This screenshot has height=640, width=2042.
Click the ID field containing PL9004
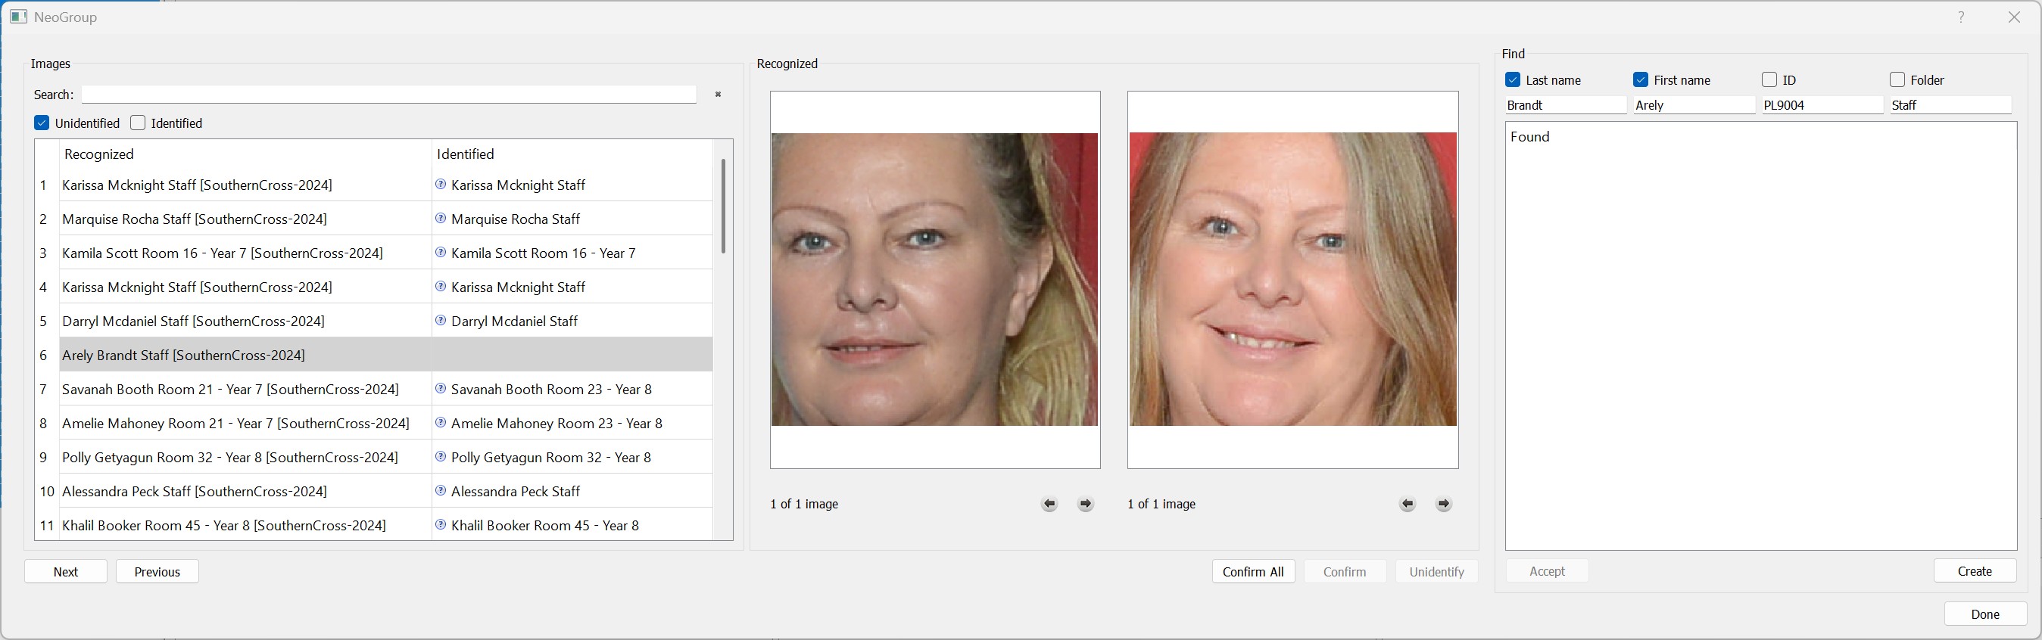[1822, 105]
